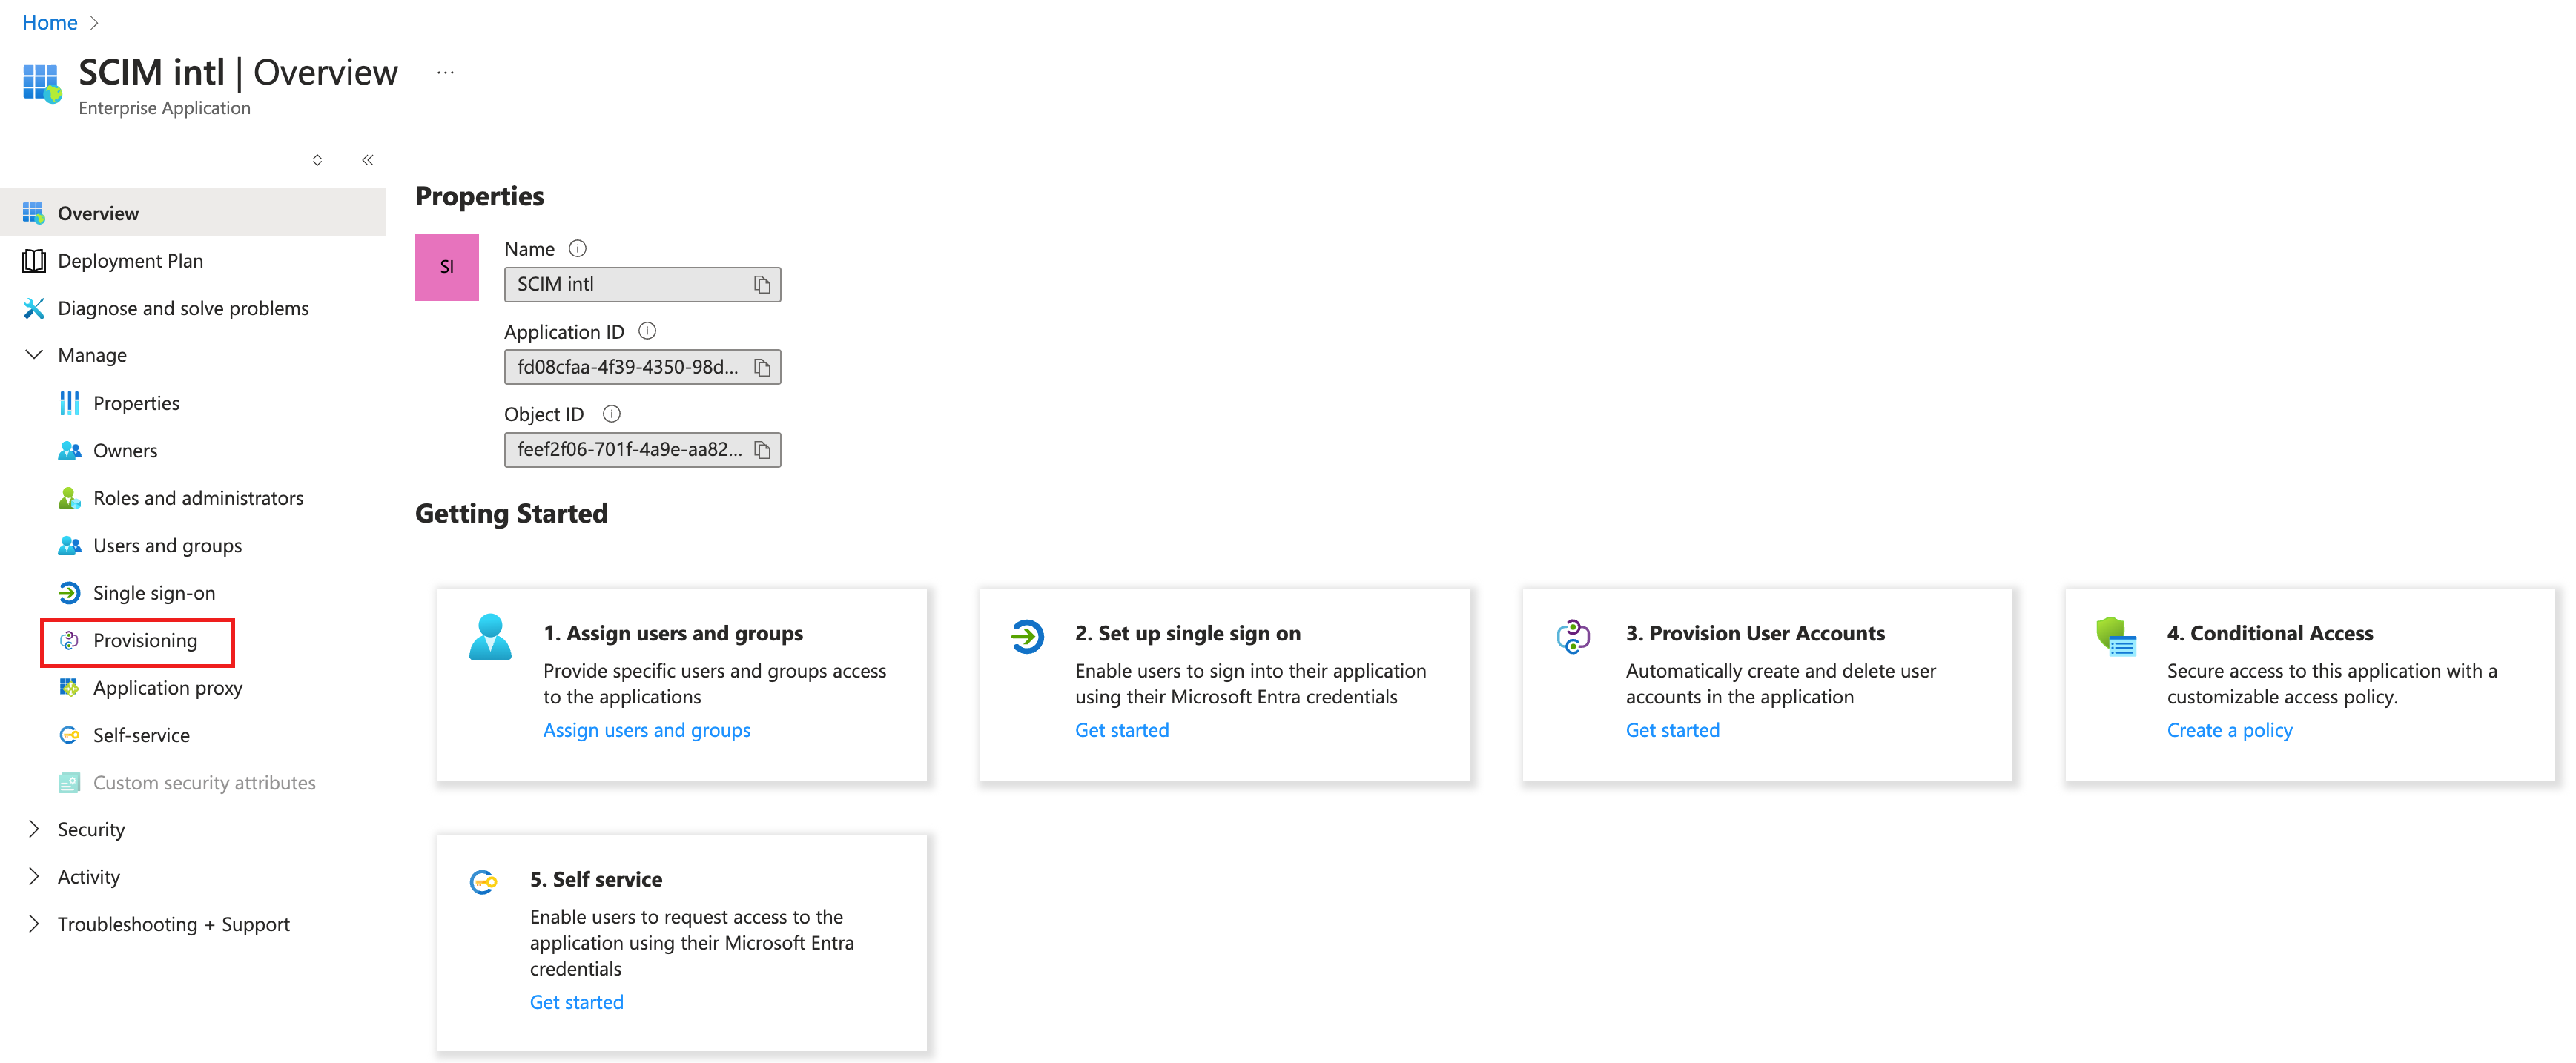This screenshot has height=1063, width=2576.
Task: Collapse the Manage section
Action: 34,355
